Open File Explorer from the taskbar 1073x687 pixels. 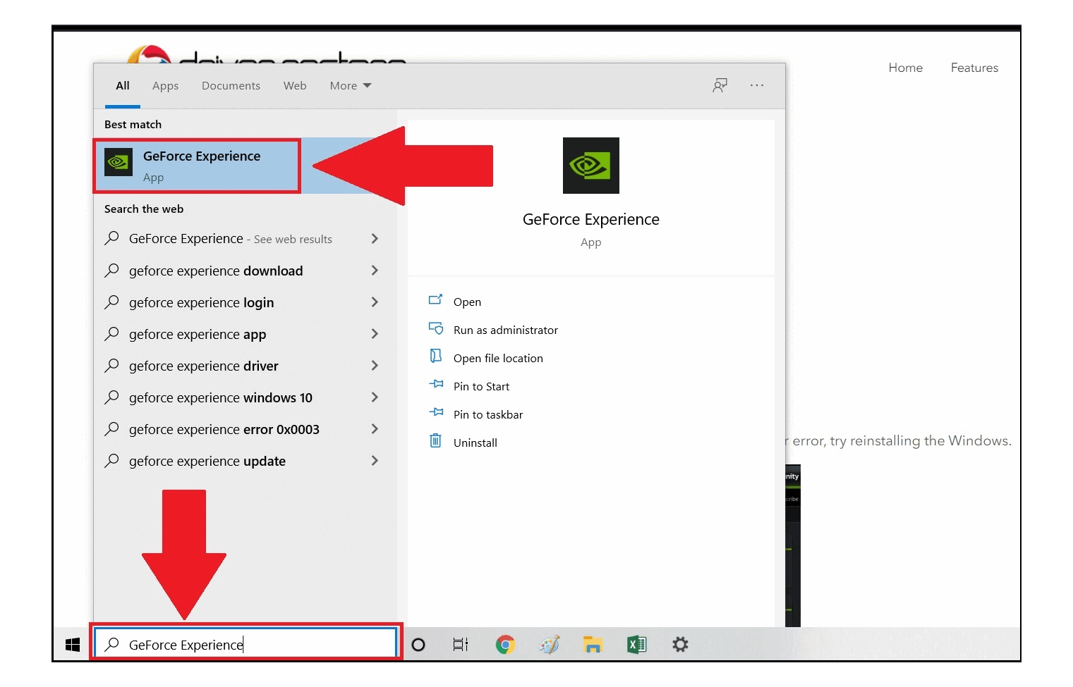(593, 645)
